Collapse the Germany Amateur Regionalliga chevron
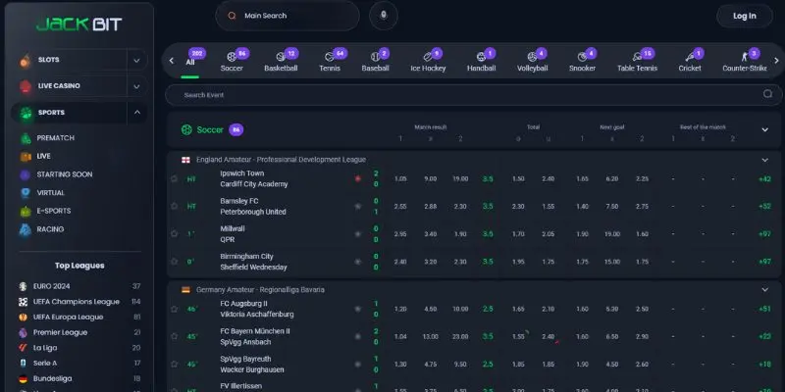Image resolution: width=785 pixels, height=392 pixels. point(764,289)
